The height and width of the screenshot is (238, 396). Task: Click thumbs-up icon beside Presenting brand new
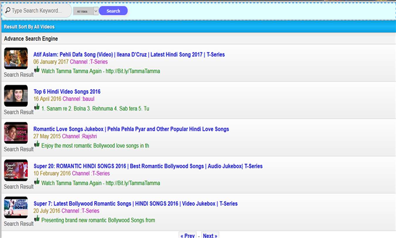pyautogui.click(x=37, y=219)
